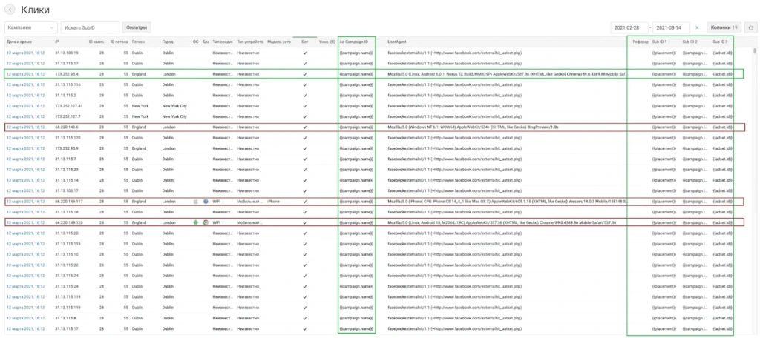
Task: Click the Apple OS icon in the iPhone row
Action: 196,201
